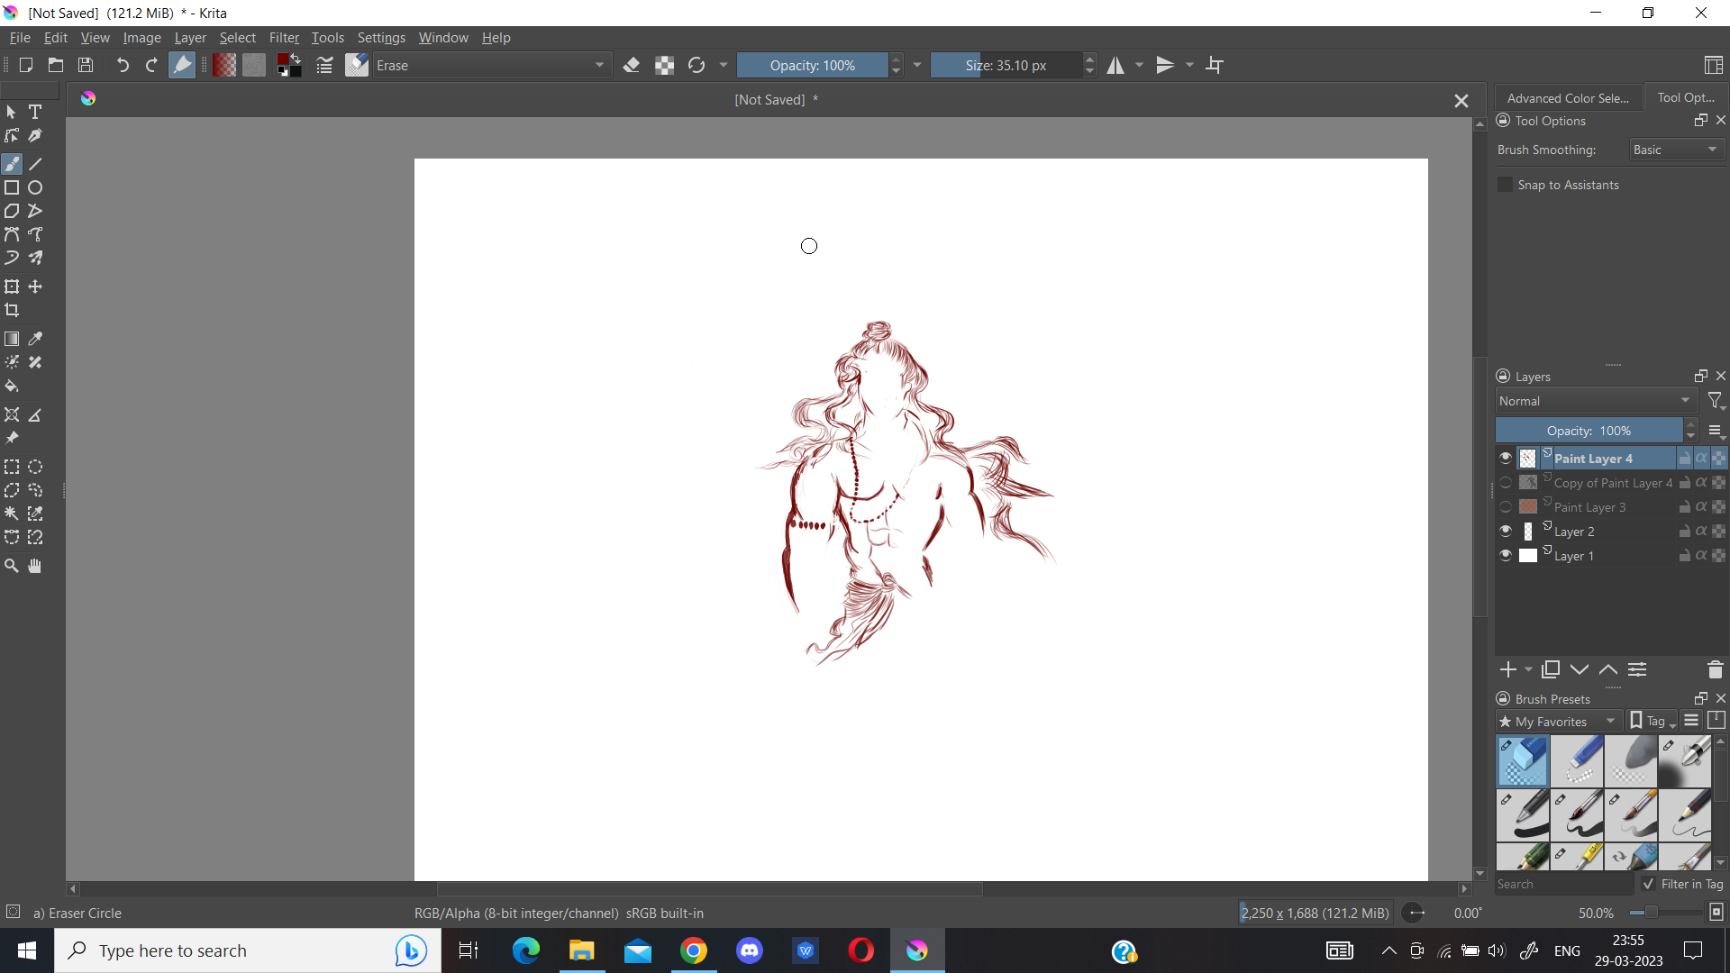The width and height of the screenshot is (1730, 973).
Task: Open Brush Smoothing Basic dropdown
Action: [1675, 150]
